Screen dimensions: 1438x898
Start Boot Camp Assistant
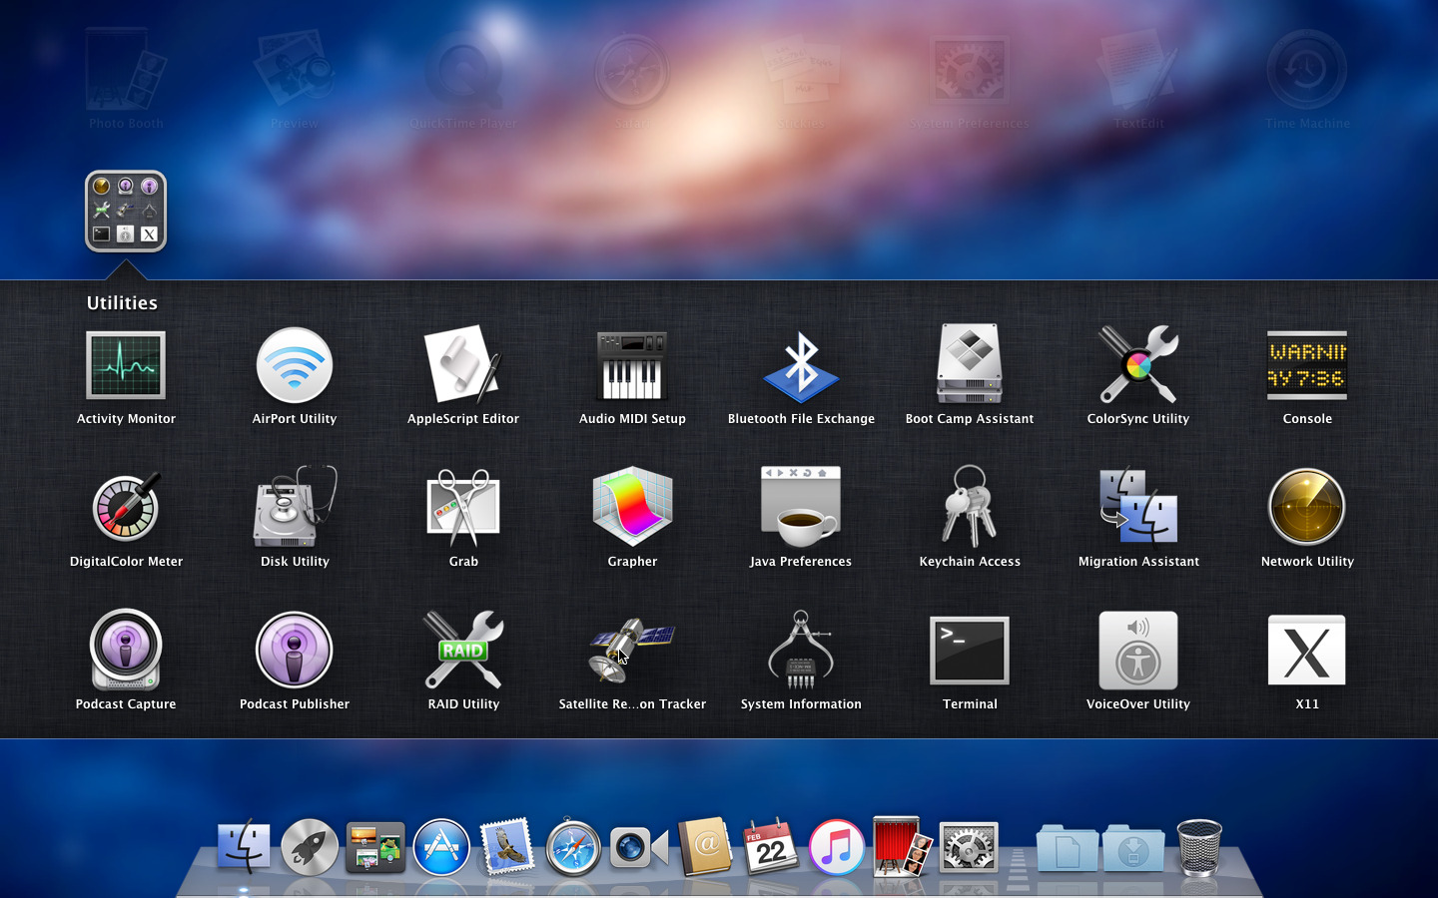tap(970, 367)
